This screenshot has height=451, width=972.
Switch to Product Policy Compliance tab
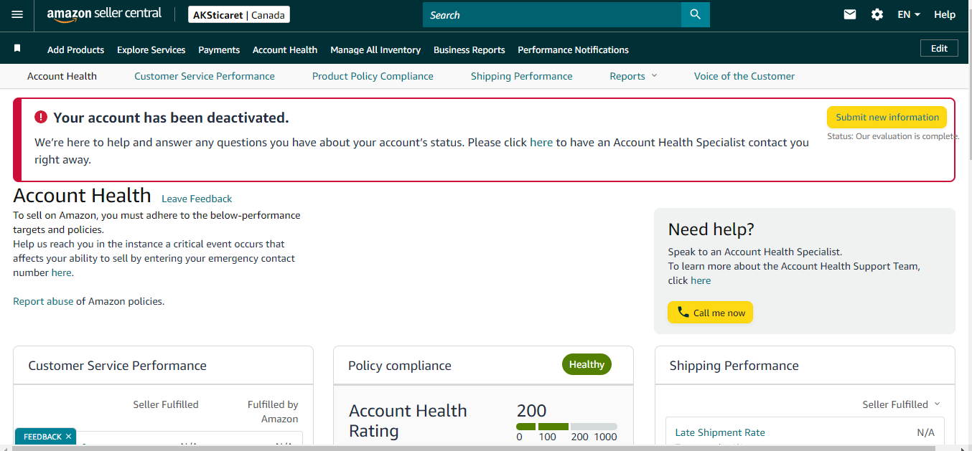[x=373, y=76]
